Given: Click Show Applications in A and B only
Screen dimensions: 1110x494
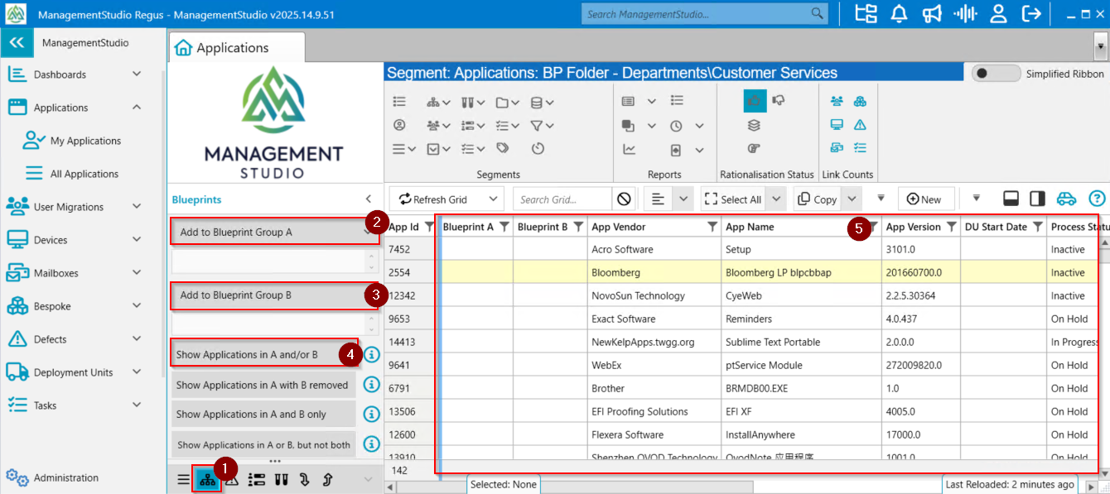Looking at the screenshot, I should (264, 415).
